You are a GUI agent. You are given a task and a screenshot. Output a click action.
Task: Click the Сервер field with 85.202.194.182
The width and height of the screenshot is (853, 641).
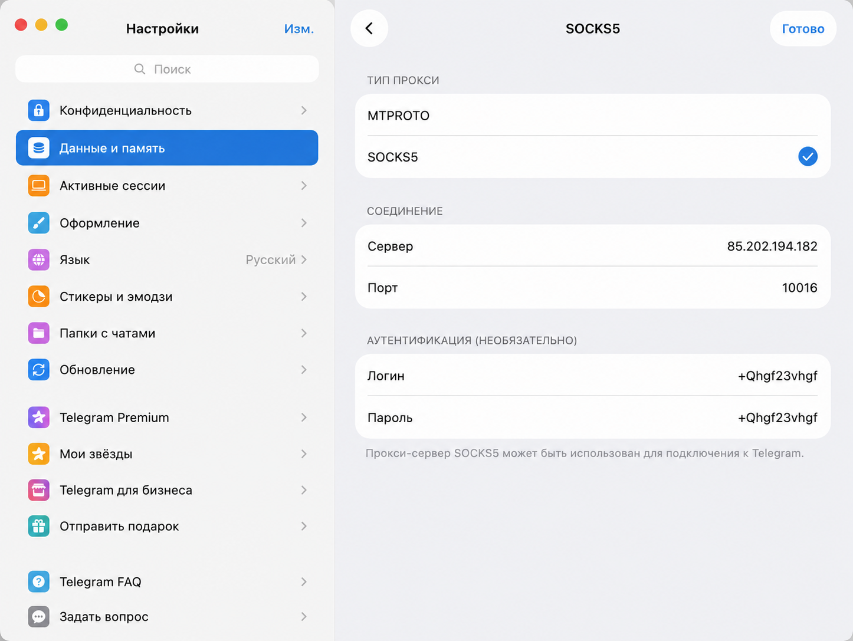pos(593,246)
